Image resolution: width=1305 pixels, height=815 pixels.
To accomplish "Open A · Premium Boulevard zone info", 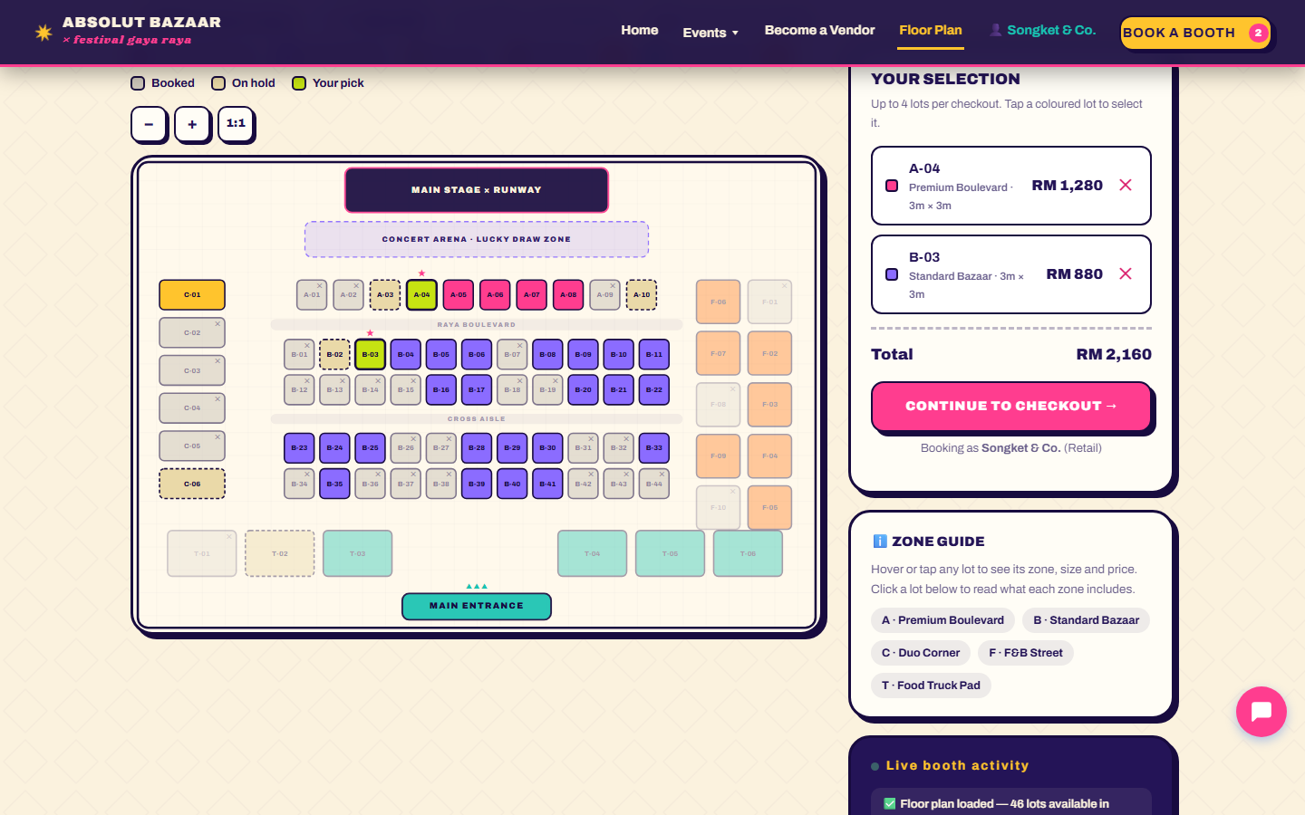I will (x=942, y=620).
